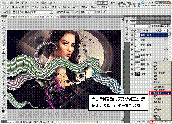Select the Move tool in the toolbox
172x124 pixels.
point(4,21)
